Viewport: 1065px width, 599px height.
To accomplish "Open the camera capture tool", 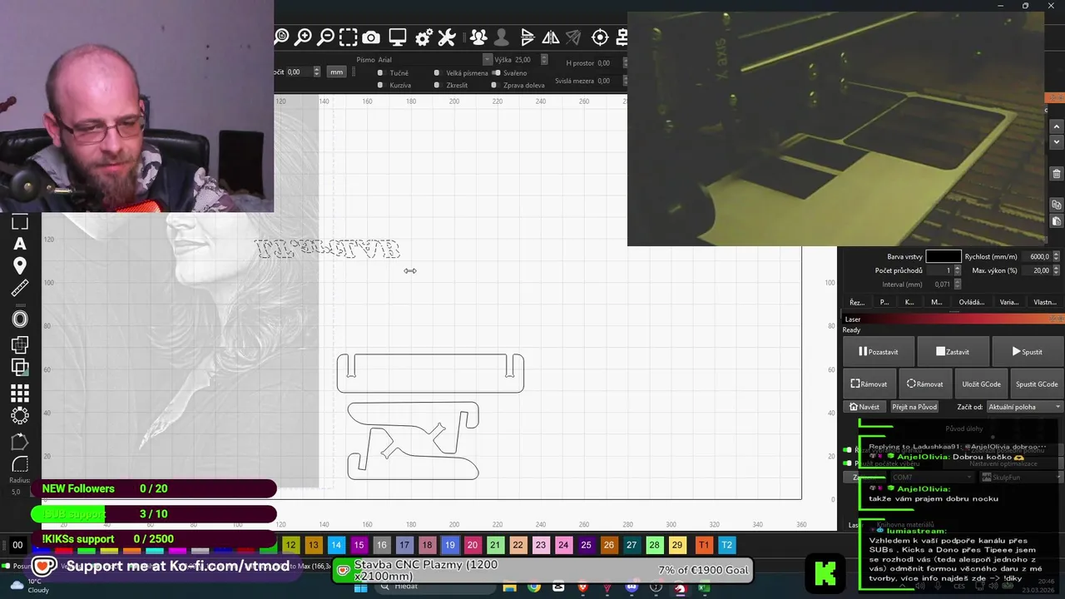I will point(371,37).
